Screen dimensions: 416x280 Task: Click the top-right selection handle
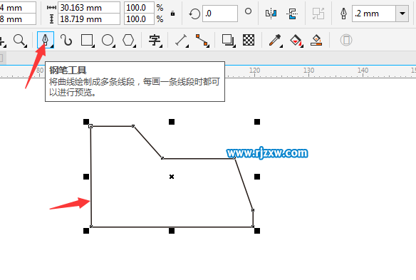tap(257, 122)
